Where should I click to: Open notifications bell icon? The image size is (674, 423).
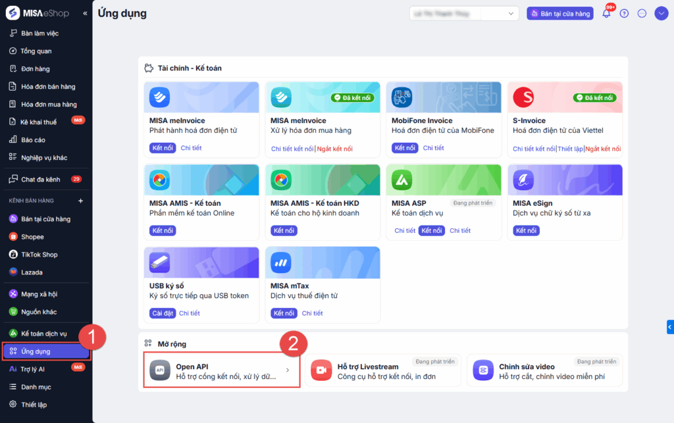606,13
